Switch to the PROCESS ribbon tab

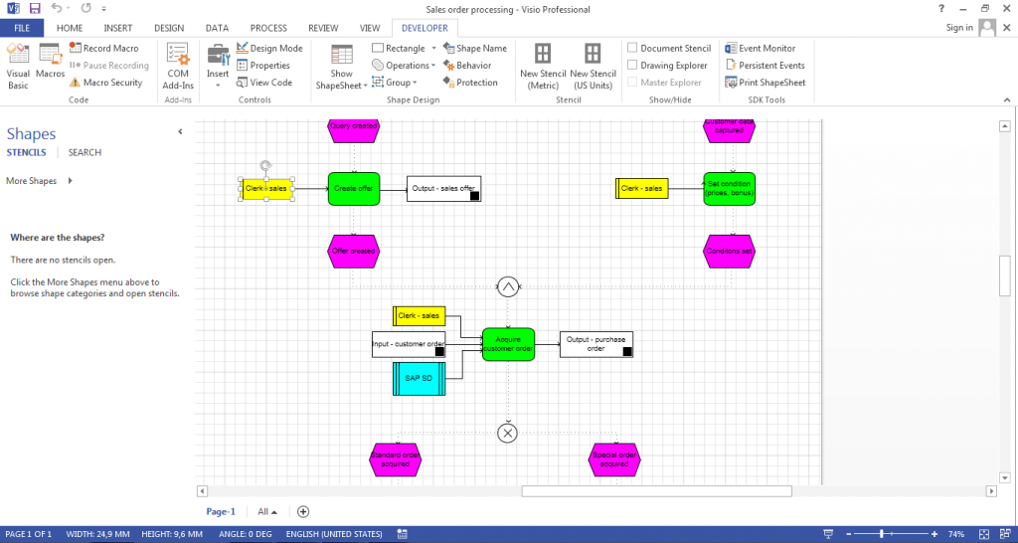pyautogui.click(x=268, y=28)
